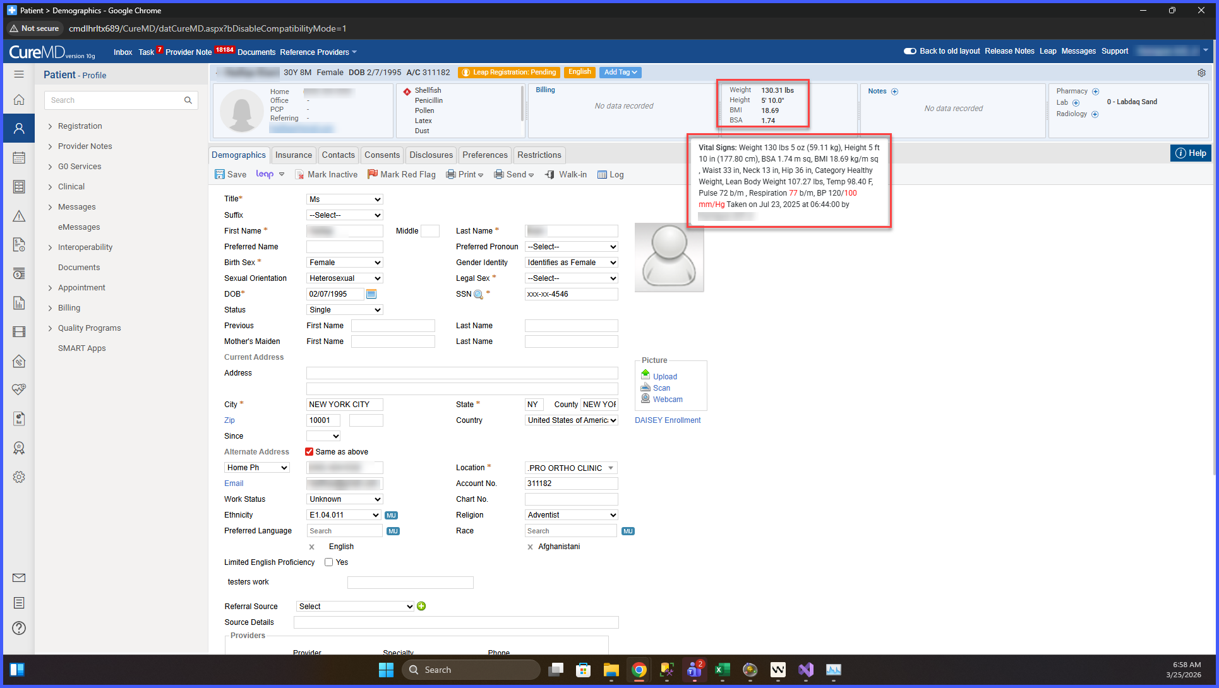Open the Restrictions tab
This screenshot has width=1219, height=688.
click(539, 155)
